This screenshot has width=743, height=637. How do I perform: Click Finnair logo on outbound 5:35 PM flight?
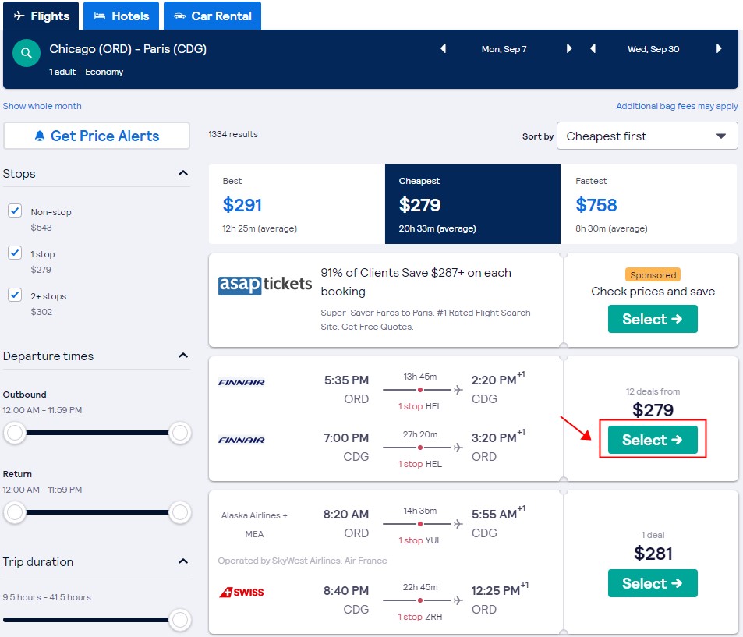[241, 382]
